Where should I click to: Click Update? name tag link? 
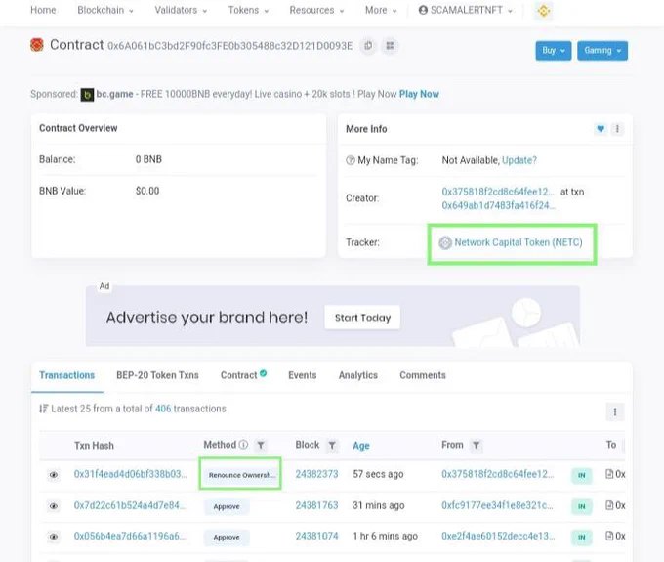pyautogui.click(x=519, y=160)
